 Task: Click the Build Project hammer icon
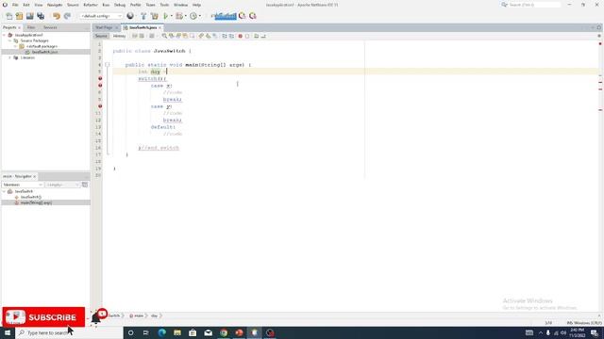click(143, 16)
